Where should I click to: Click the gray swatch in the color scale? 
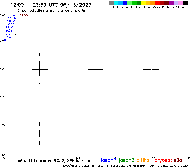click(x=111, y=3)
